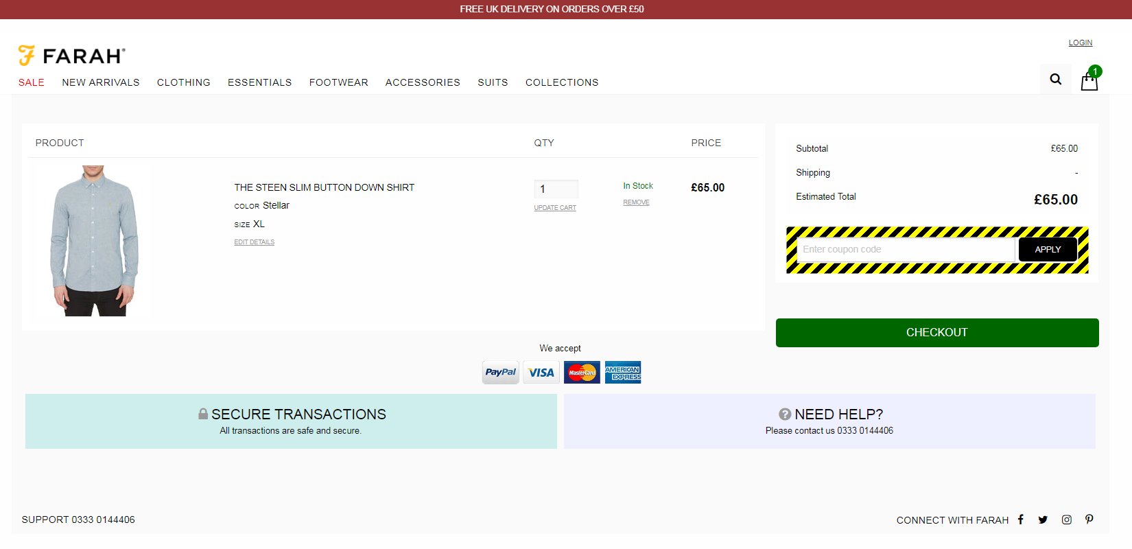Click the UPDATE CART link
This screenshot has height=549, width=1132.
point(555,208)
